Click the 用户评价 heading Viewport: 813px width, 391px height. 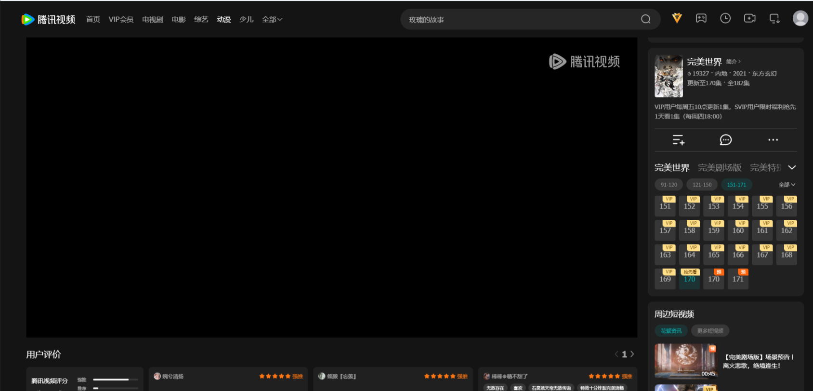[43, 354]
